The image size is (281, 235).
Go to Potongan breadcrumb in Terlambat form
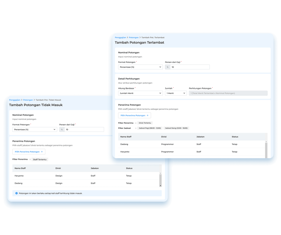point(134,37)
